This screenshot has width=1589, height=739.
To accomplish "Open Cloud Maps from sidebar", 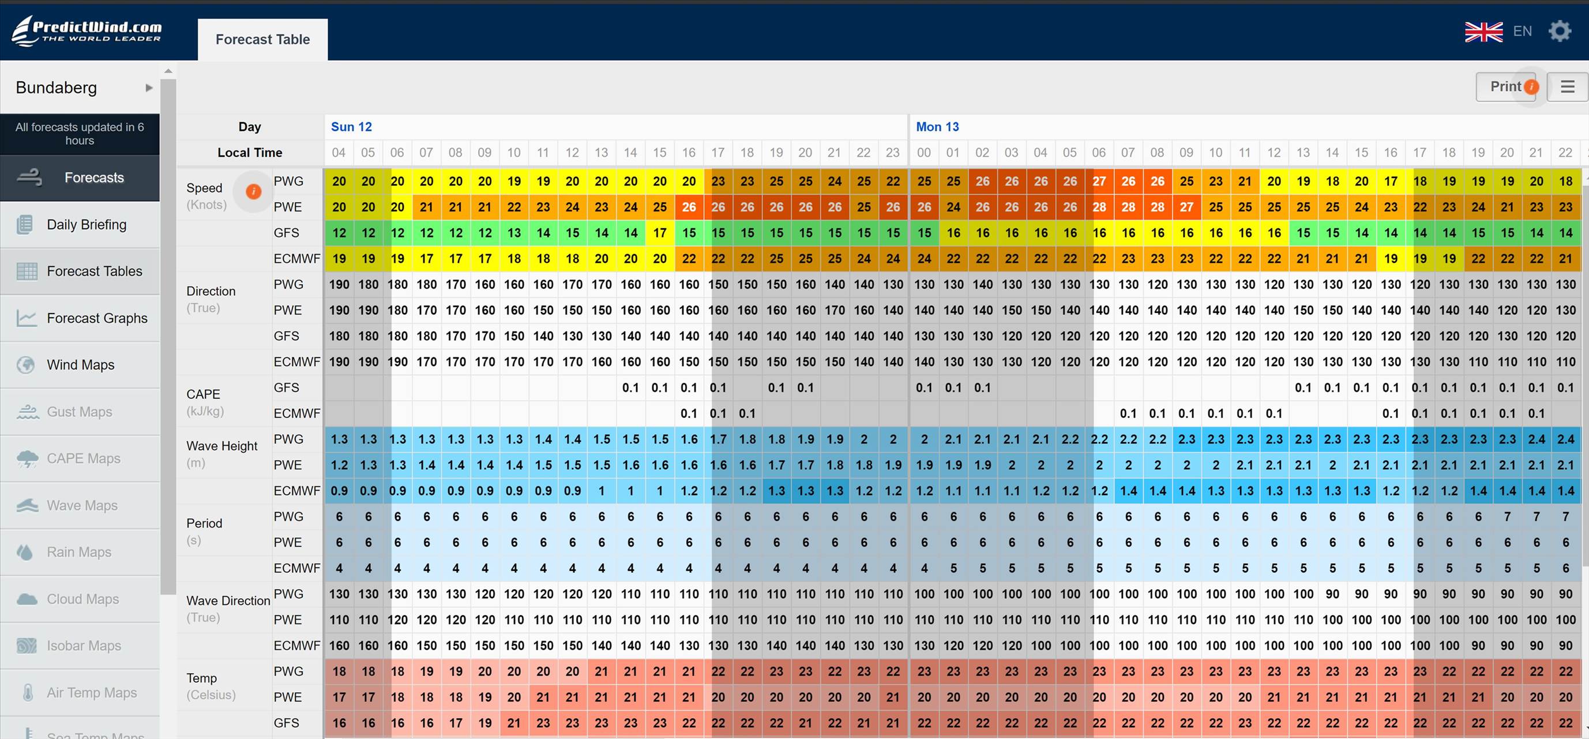I will pyautogui.click(x=82, y=599).
